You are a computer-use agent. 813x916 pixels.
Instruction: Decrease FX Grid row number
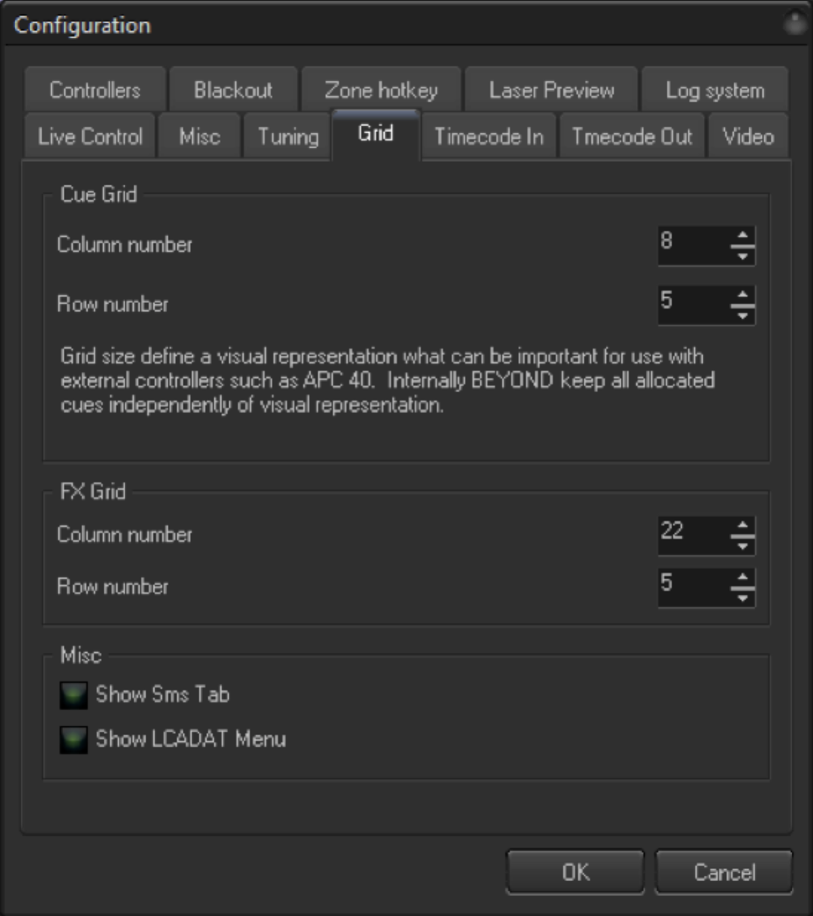pyautogui.click(x=742, y=598)
